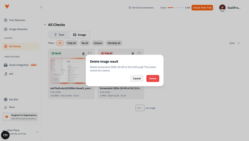249x141 pixels.
Task: Confirm with the red Delete button
Action: (x=152, y=79)
